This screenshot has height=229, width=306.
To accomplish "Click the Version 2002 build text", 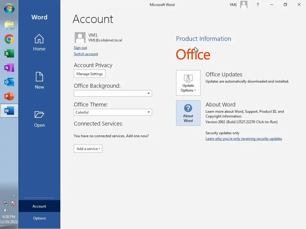I will point(241,122).
